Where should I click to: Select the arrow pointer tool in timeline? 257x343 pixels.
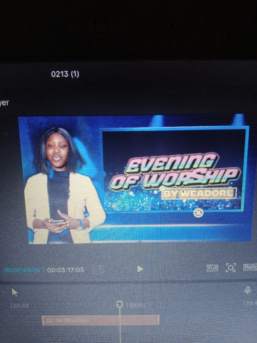click(x=14, y=292)
